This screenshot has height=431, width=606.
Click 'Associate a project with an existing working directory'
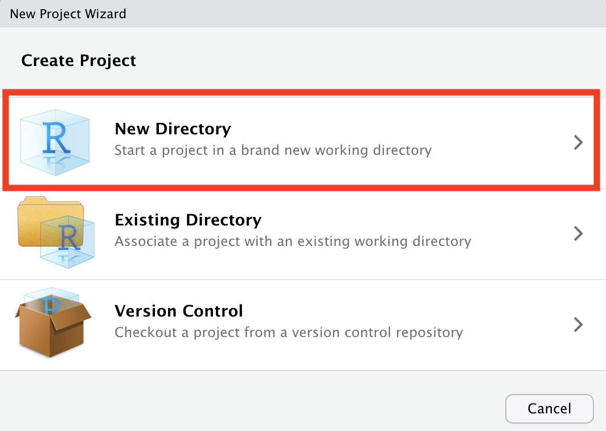(293, 241)
